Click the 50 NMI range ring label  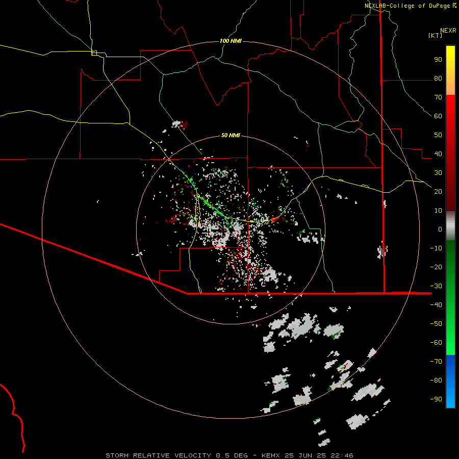click(231, 135)
